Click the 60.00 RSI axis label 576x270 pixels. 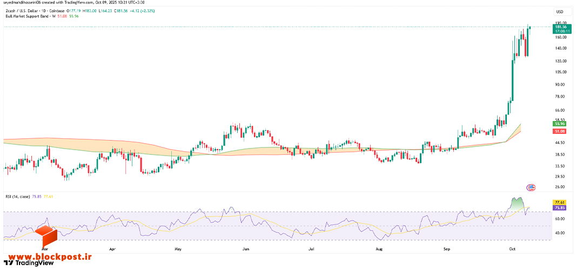560,219
